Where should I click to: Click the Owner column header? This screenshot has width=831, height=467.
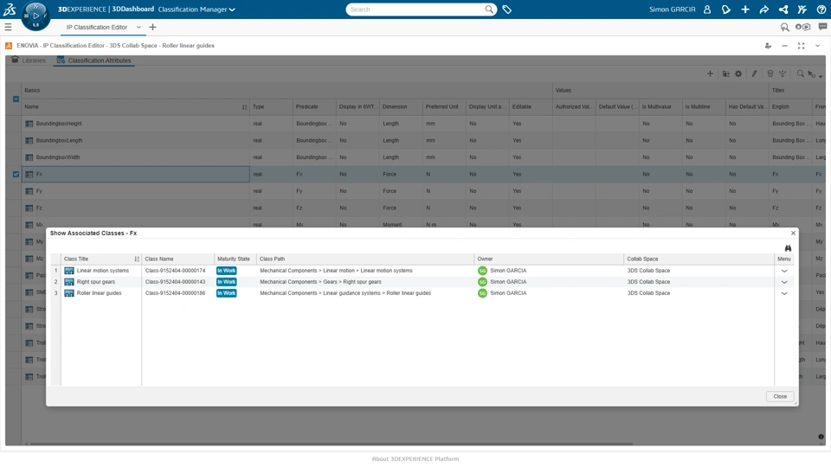point(549,259)
